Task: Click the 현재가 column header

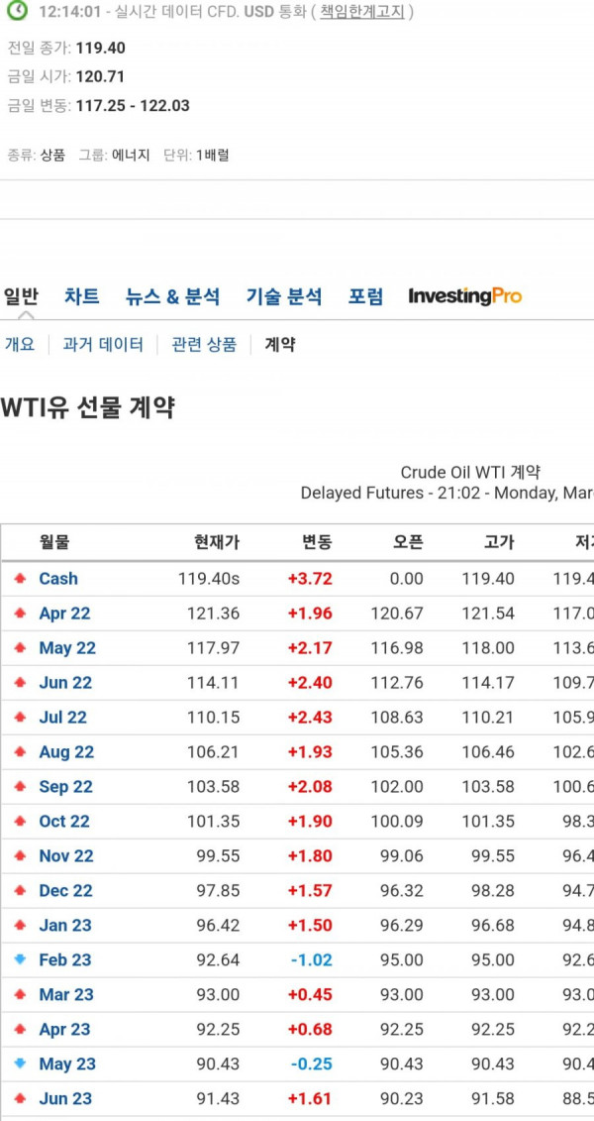Action: coord(217,542)
